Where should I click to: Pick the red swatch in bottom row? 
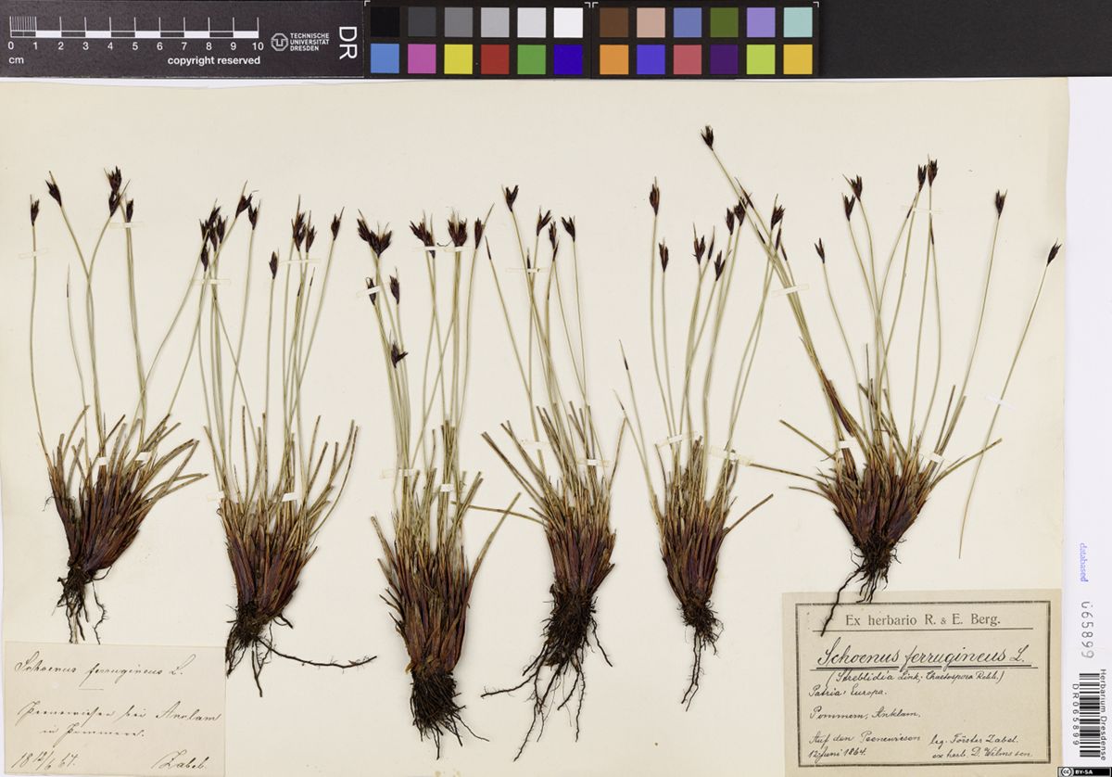(494, 58)
